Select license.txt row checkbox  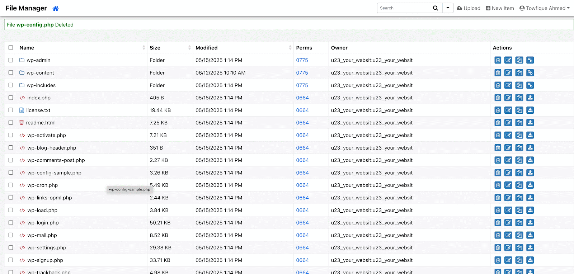tap(11, 110)
